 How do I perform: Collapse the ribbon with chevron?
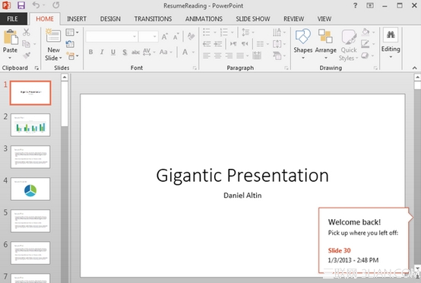tap(415, 68)
